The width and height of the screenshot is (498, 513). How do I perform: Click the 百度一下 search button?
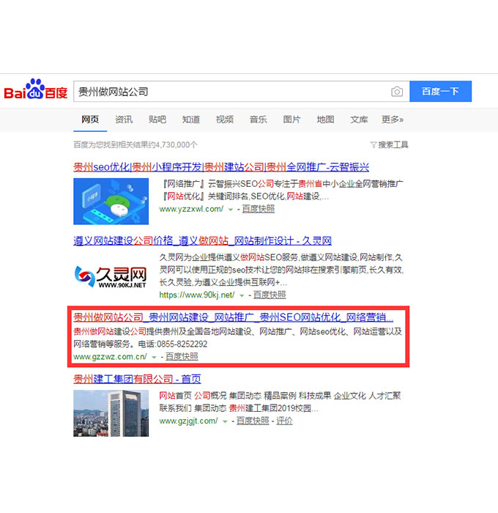coord(440,92)
